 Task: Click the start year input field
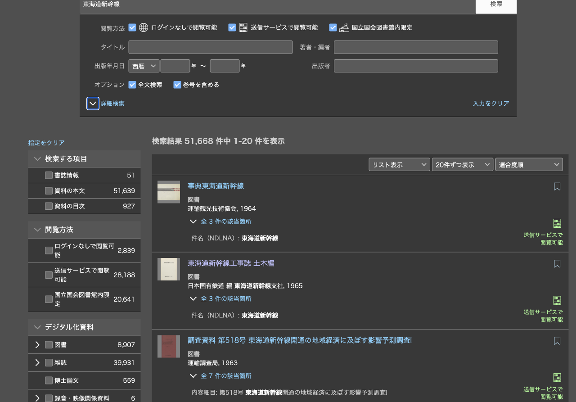(x=175, y=66)
